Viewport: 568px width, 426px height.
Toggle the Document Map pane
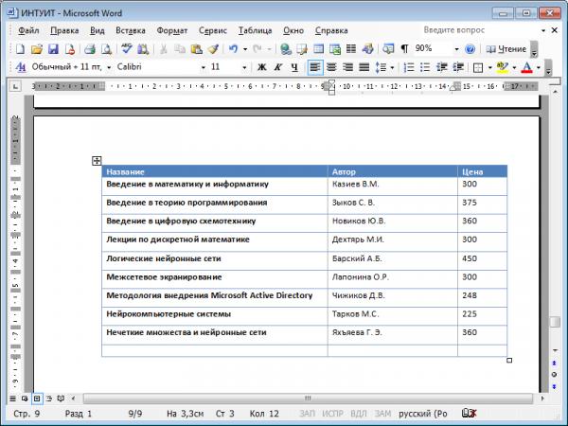pos(388,49)
